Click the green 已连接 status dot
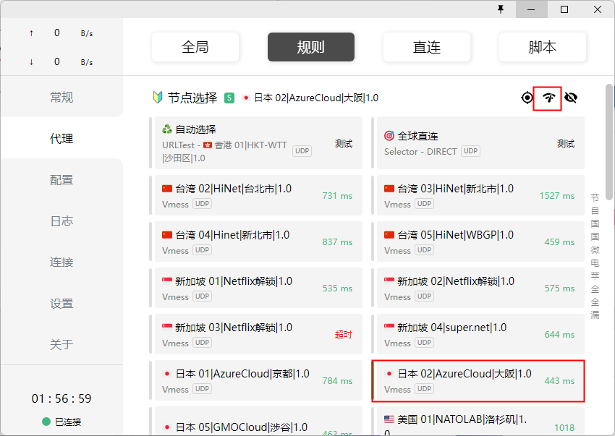The image size is (615, 436). pyautogui.click(x=46, y=422)
